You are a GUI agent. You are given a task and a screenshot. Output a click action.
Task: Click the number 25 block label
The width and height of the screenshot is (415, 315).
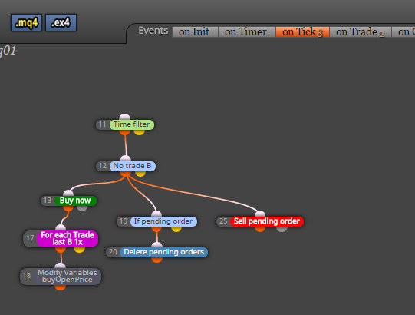click(x=223, y=221)
